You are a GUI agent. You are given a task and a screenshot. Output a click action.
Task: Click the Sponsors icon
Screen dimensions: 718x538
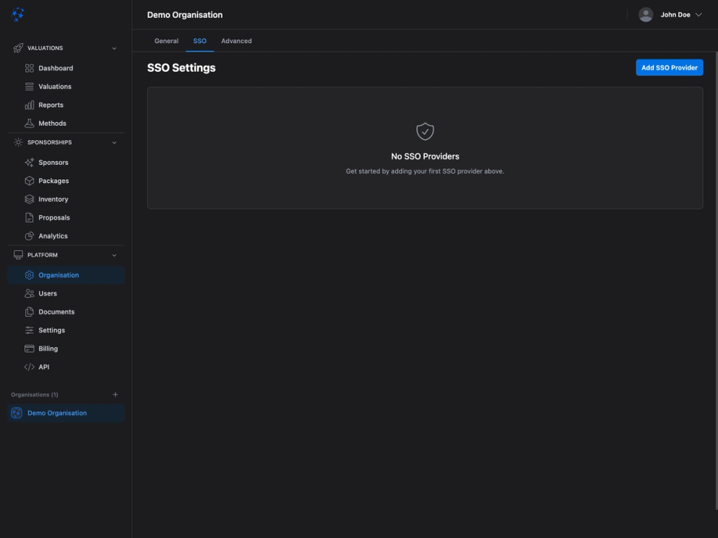pos(29,162)
